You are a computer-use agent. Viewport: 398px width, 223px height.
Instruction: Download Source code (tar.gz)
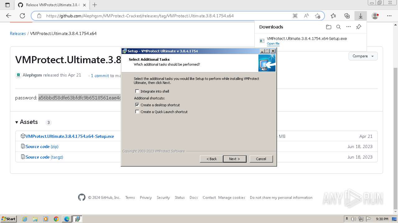pos(44,157)
